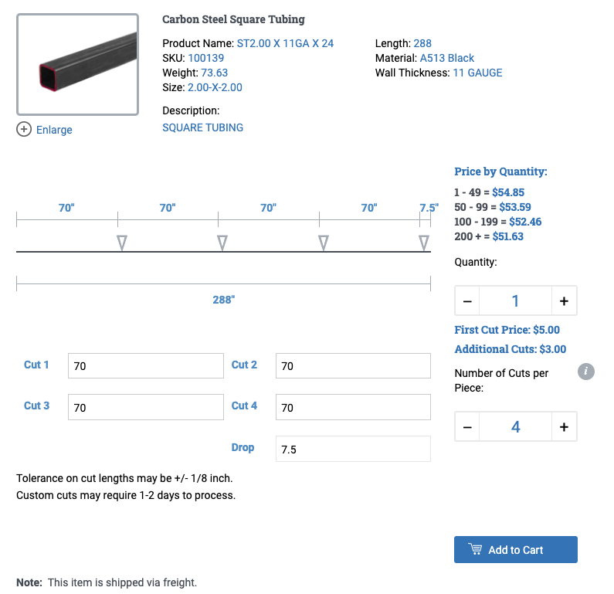The height and width of the screenshot is (594, 614).
Task: Click the last cut marker near drop
Action: (424, 243)
